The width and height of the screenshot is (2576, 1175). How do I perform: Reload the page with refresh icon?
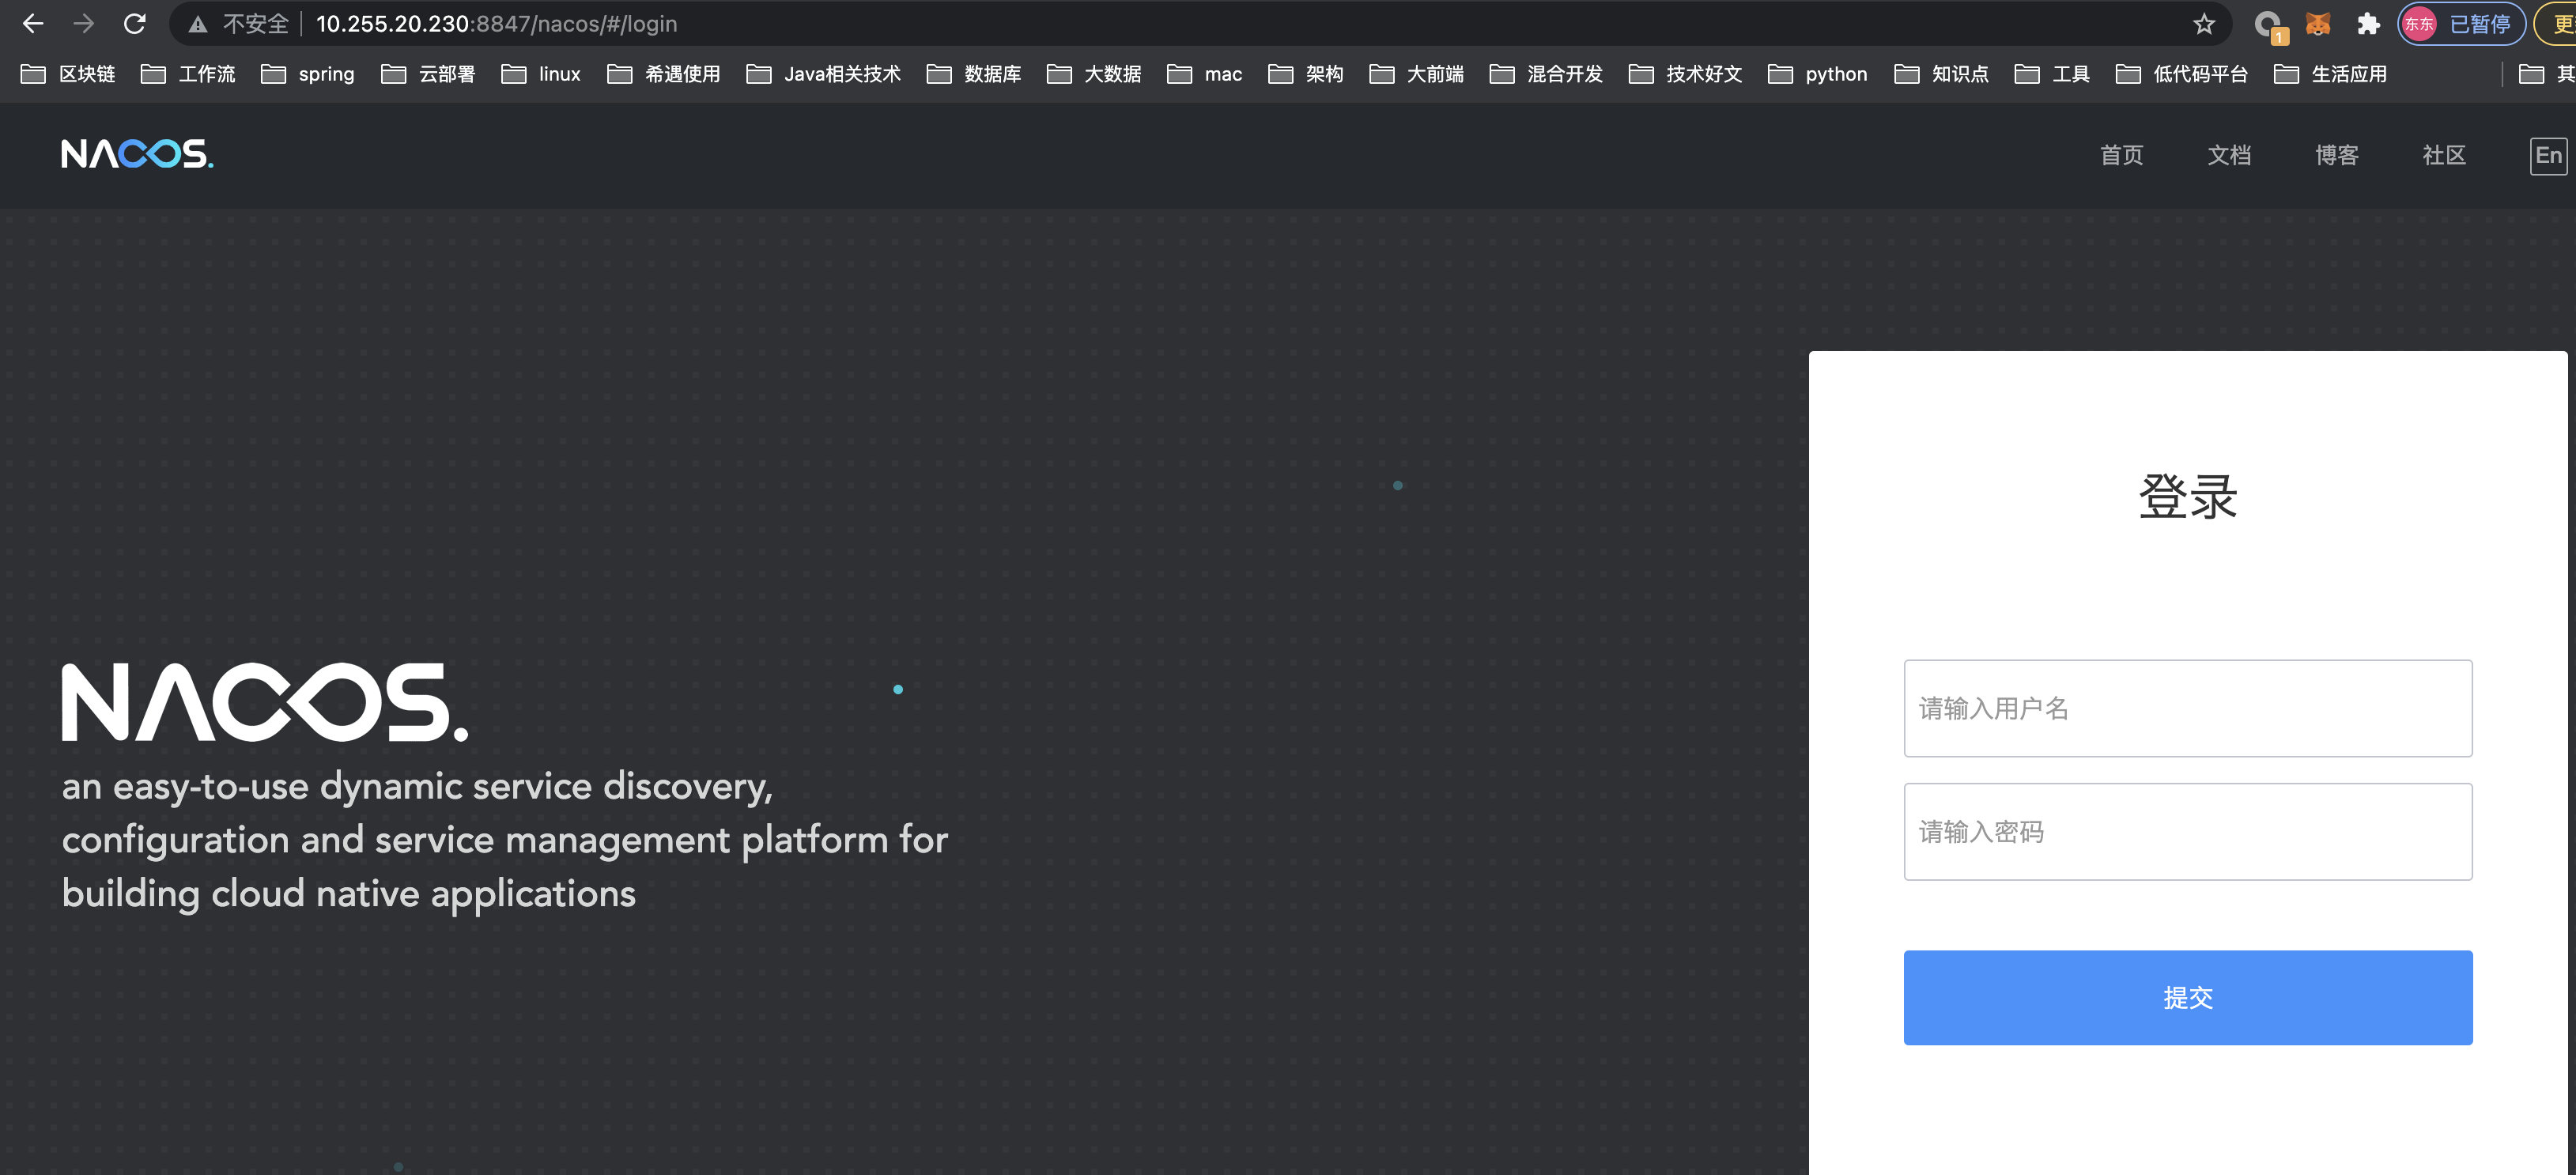pos(134,24)
